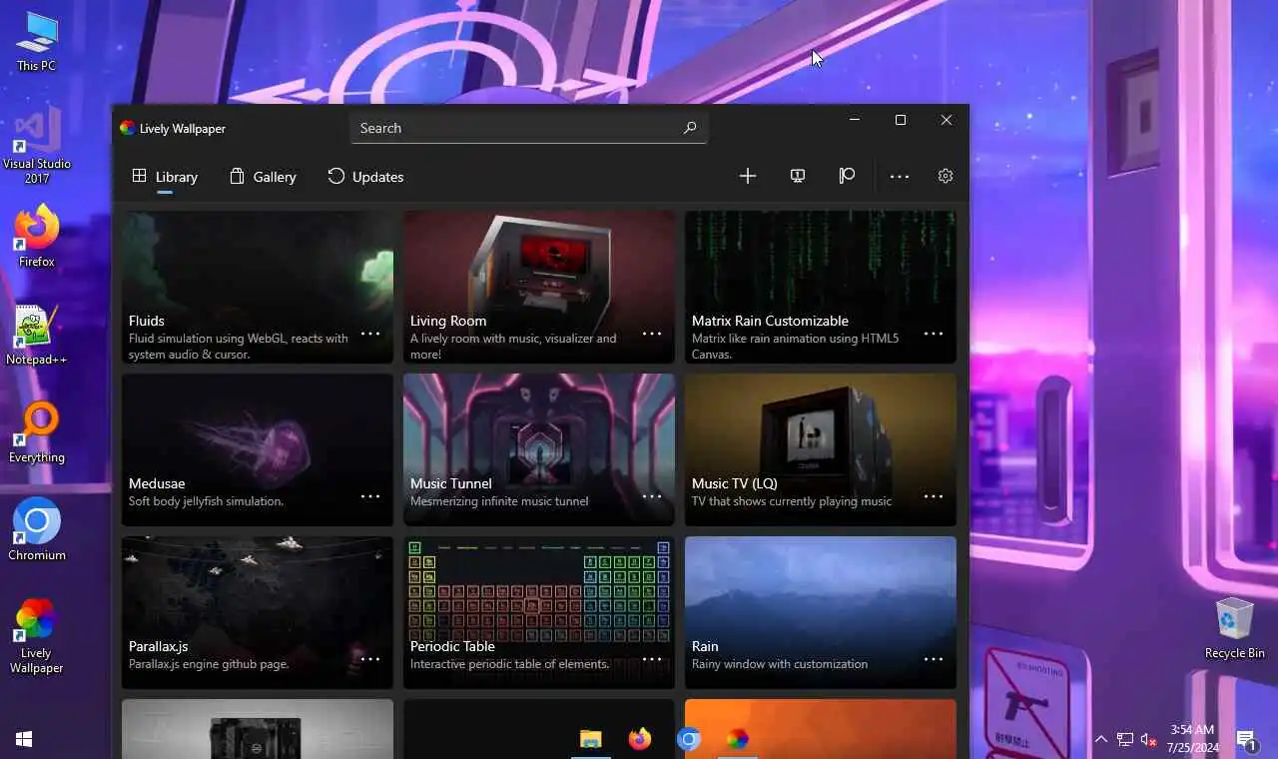This screenshot has width=1278, height=759.
Task: Click the 'Fluid simulation using WebGL' description
Action: coord(239,347)
